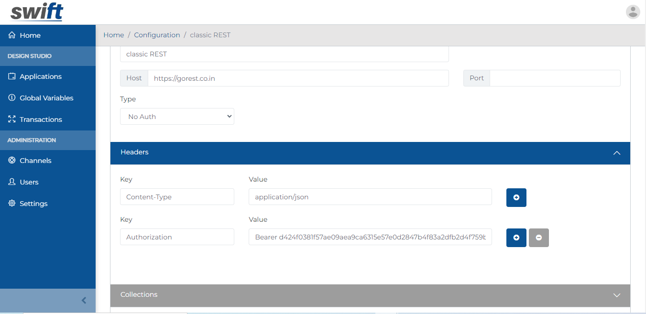Remove the Authorization header row
This screenshot has width=646, height=314.
click(x=538, y=238)
